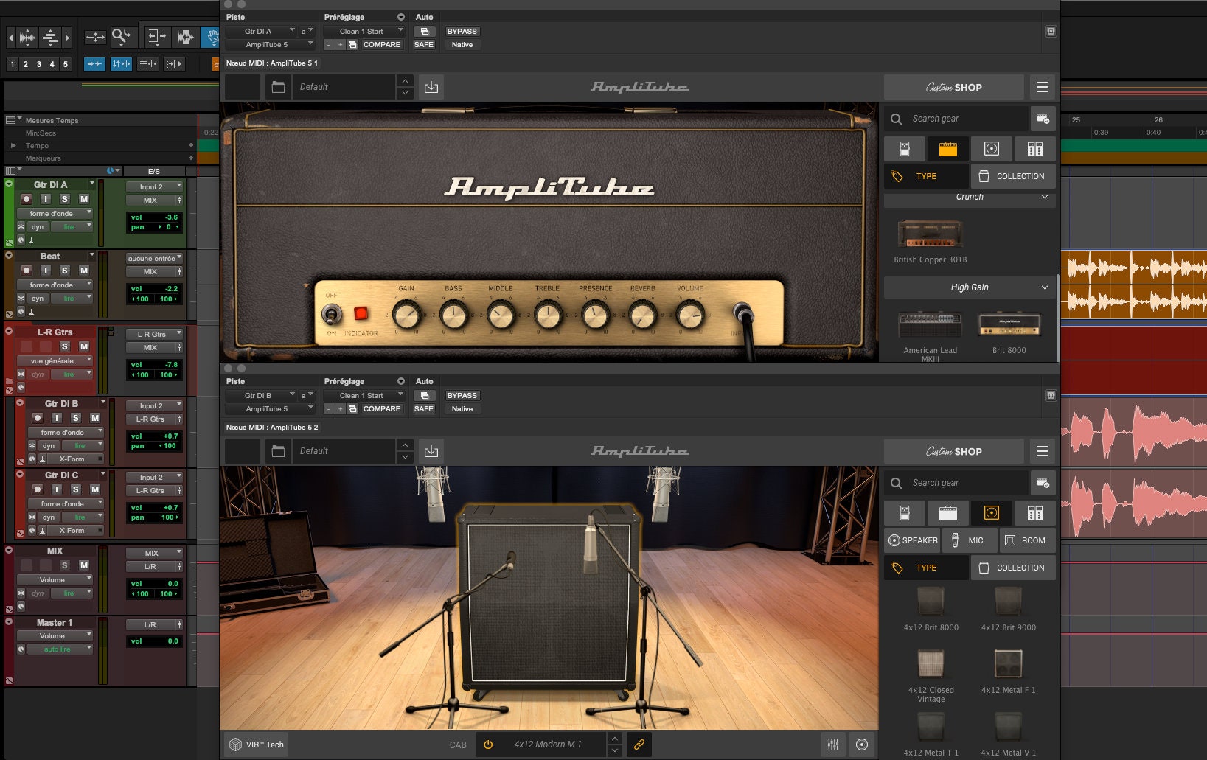Viewport: 1207px width, 760px height.
Task: Select the stomp pedal icon in bottom AmpliTube browser
Action: 905,513
